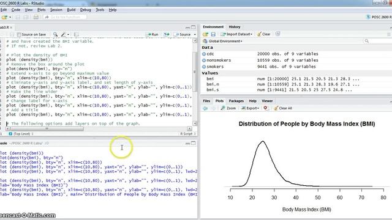Click the save all icon in main toolbar
This screenshot has width=392, height=220.
coord(26,17)
